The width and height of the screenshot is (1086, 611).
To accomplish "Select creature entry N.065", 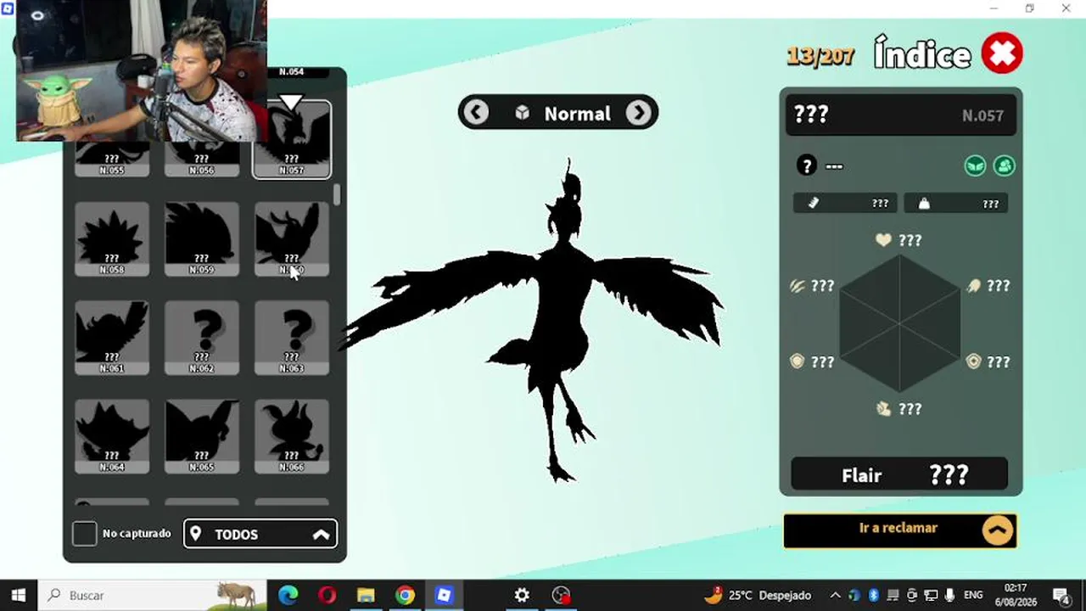I will pyautogui.click(x=202, y=436).
